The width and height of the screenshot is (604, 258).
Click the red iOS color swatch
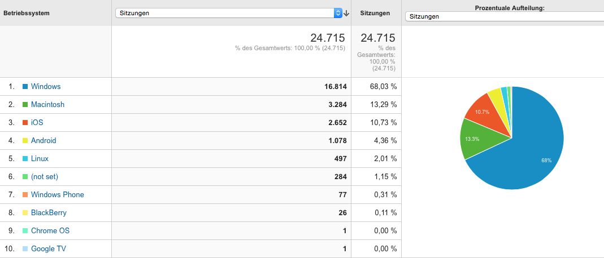(x=25, y=123)
